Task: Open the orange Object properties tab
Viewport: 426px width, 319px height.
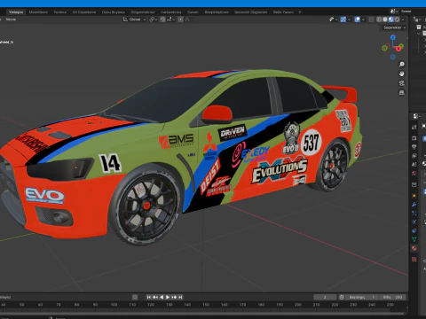Action: pos(414,196)
